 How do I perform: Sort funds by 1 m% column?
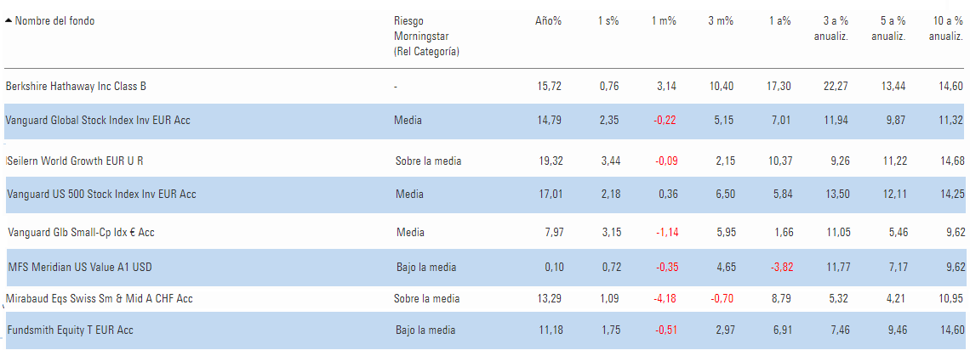664,20
